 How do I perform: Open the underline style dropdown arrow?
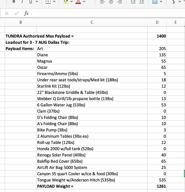37,2
